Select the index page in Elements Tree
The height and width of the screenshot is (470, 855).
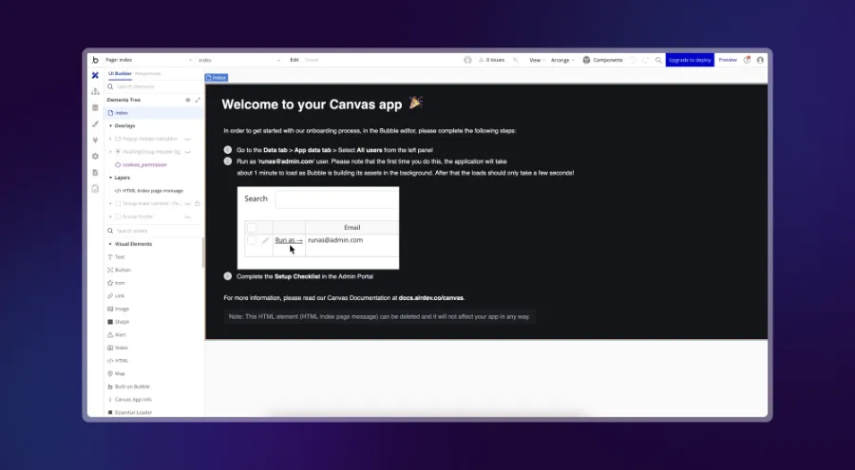click(154, 113)
